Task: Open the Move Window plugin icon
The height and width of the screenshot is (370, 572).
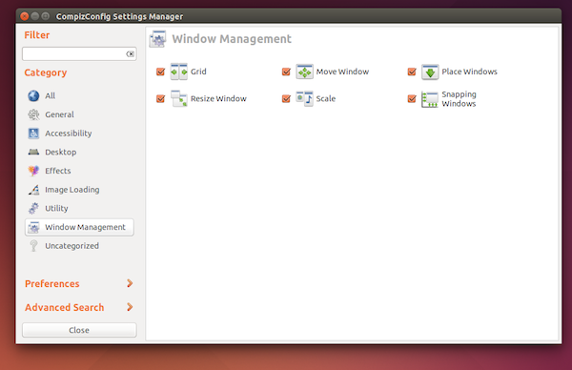Action: (304, 72)
